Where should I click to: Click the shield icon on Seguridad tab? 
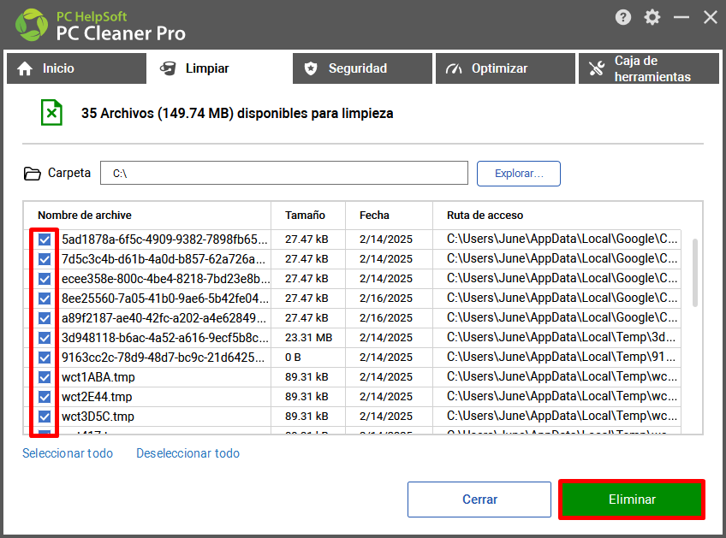click(x=311, y=68)
